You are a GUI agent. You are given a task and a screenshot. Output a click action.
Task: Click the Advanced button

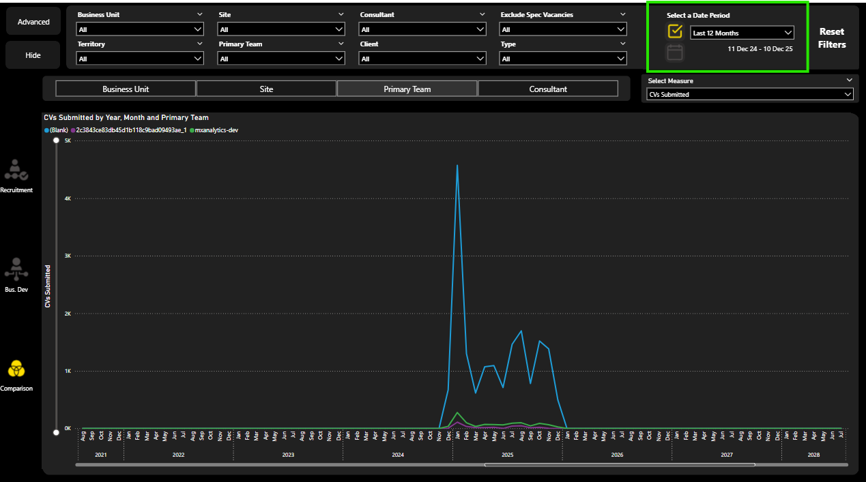pyautogui.click(x=33, y=22)
